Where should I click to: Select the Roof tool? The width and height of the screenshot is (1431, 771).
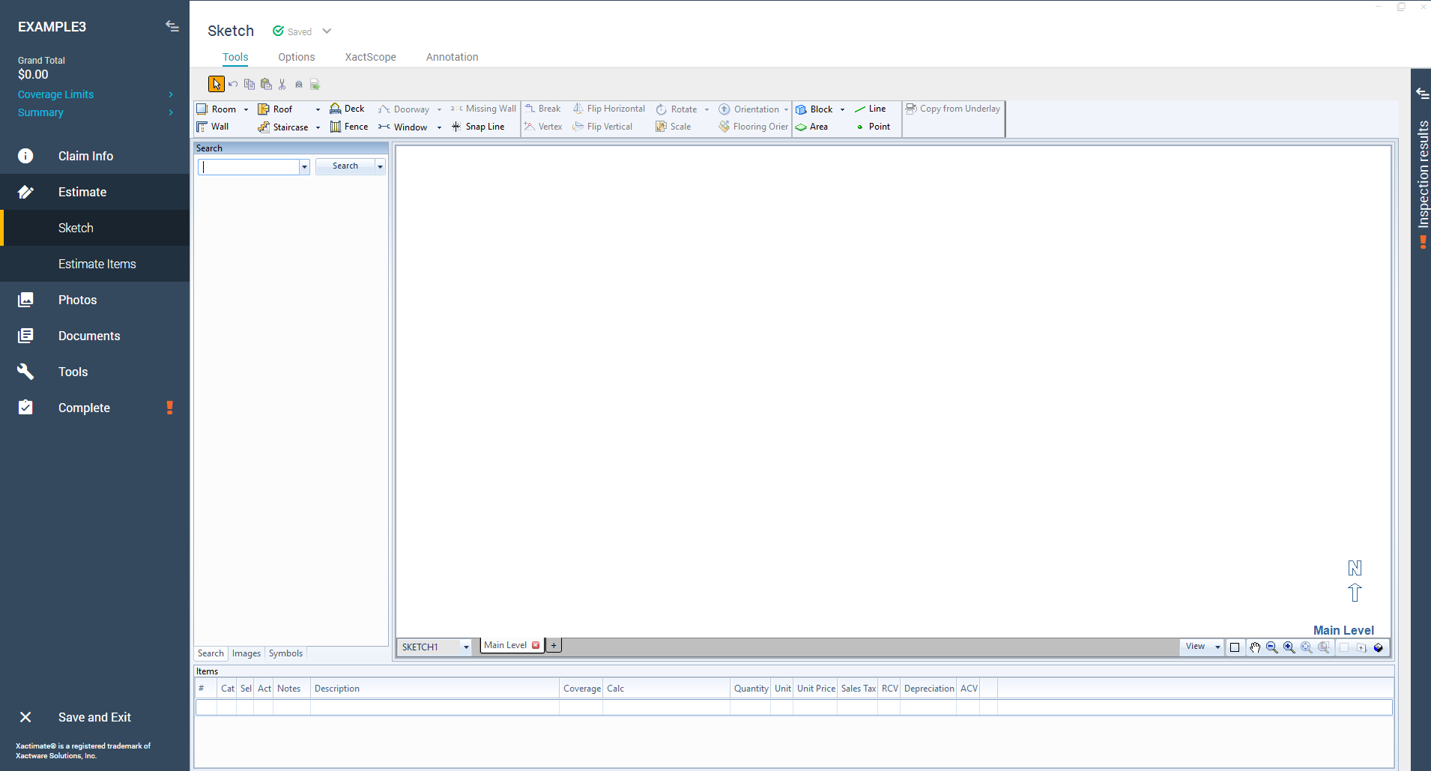(275, 109)
